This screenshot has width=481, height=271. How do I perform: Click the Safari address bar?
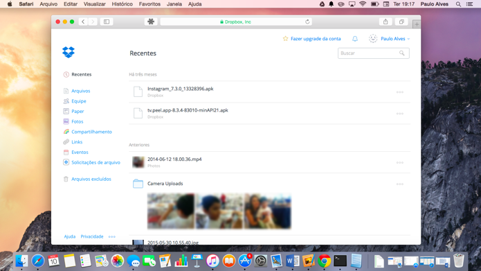[236, 21]
